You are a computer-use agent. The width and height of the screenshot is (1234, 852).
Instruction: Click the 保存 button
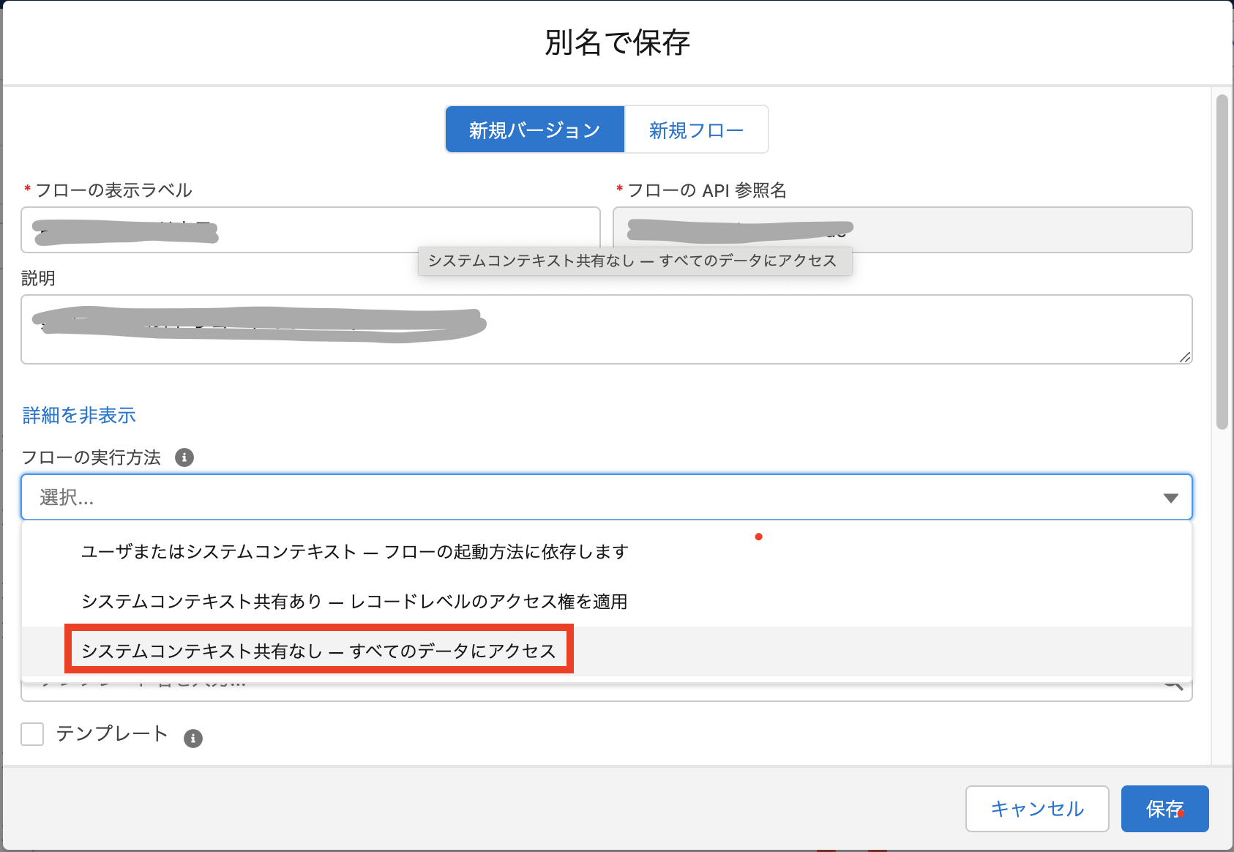pos(1164,809)
